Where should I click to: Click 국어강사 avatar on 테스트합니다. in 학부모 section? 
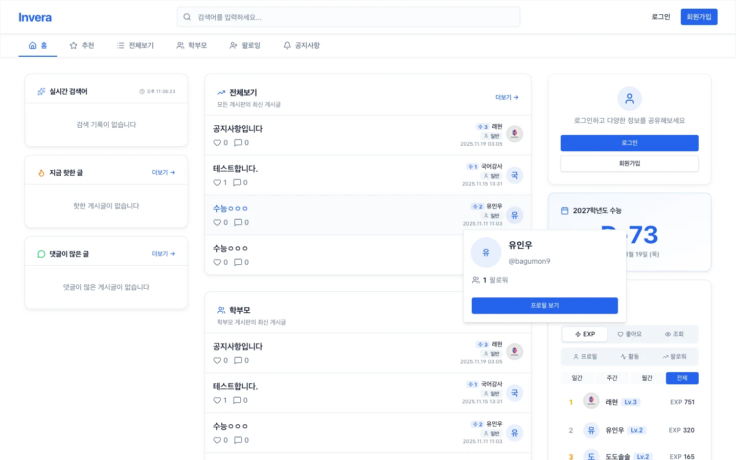click(x=515, y=393)
